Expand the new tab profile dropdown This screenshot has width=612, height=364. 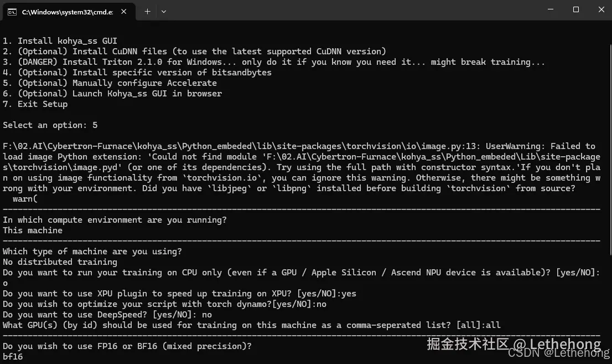pyautogui.click(x=164, y=11)
